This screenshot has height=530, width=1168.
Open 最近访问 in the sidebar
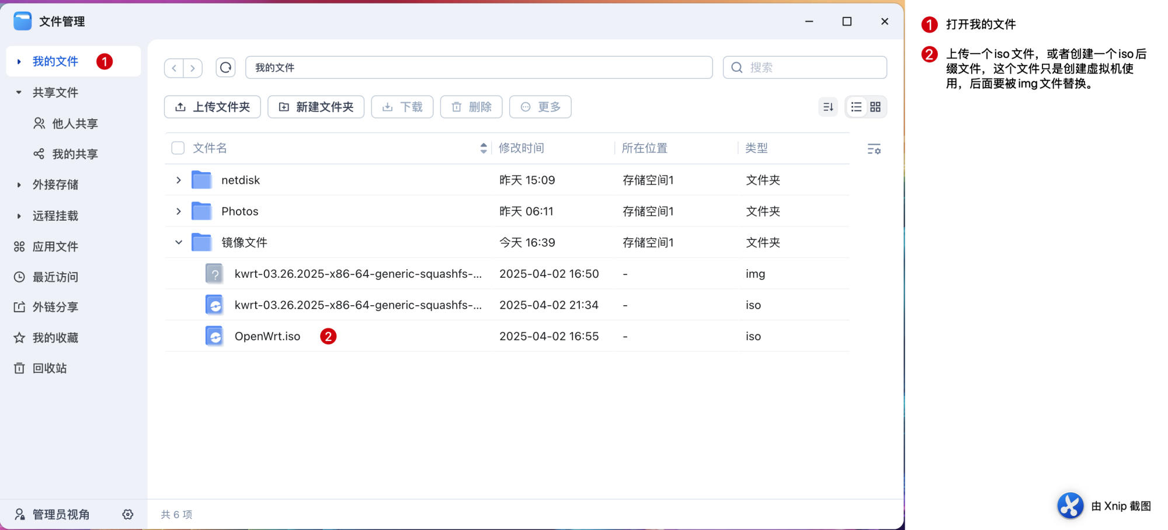click(55, 277)
